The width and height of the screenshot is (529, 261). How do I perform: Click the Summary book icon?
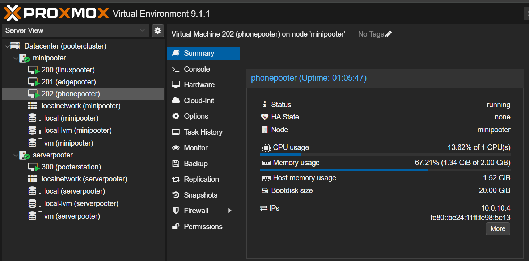coord(176,53)
